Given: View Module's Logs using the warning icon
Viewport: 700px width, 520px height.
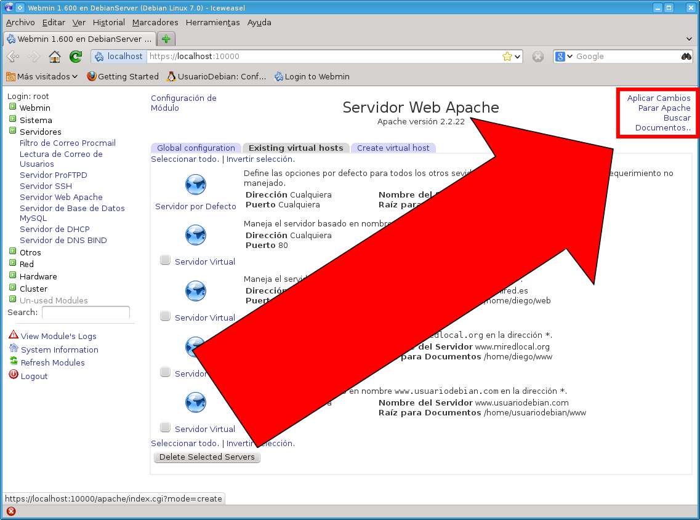Looking at the screenshot, I should (13, 336).
